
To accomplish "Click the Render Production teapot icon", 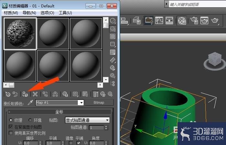I will coord(215,21).
